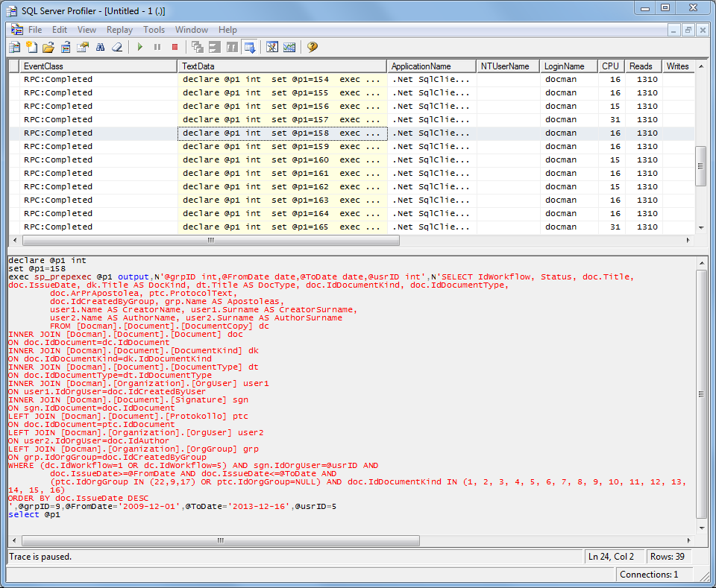Click the CPU column header
Viewport: 716px width, 588px height.
click(x=612, y=66)
